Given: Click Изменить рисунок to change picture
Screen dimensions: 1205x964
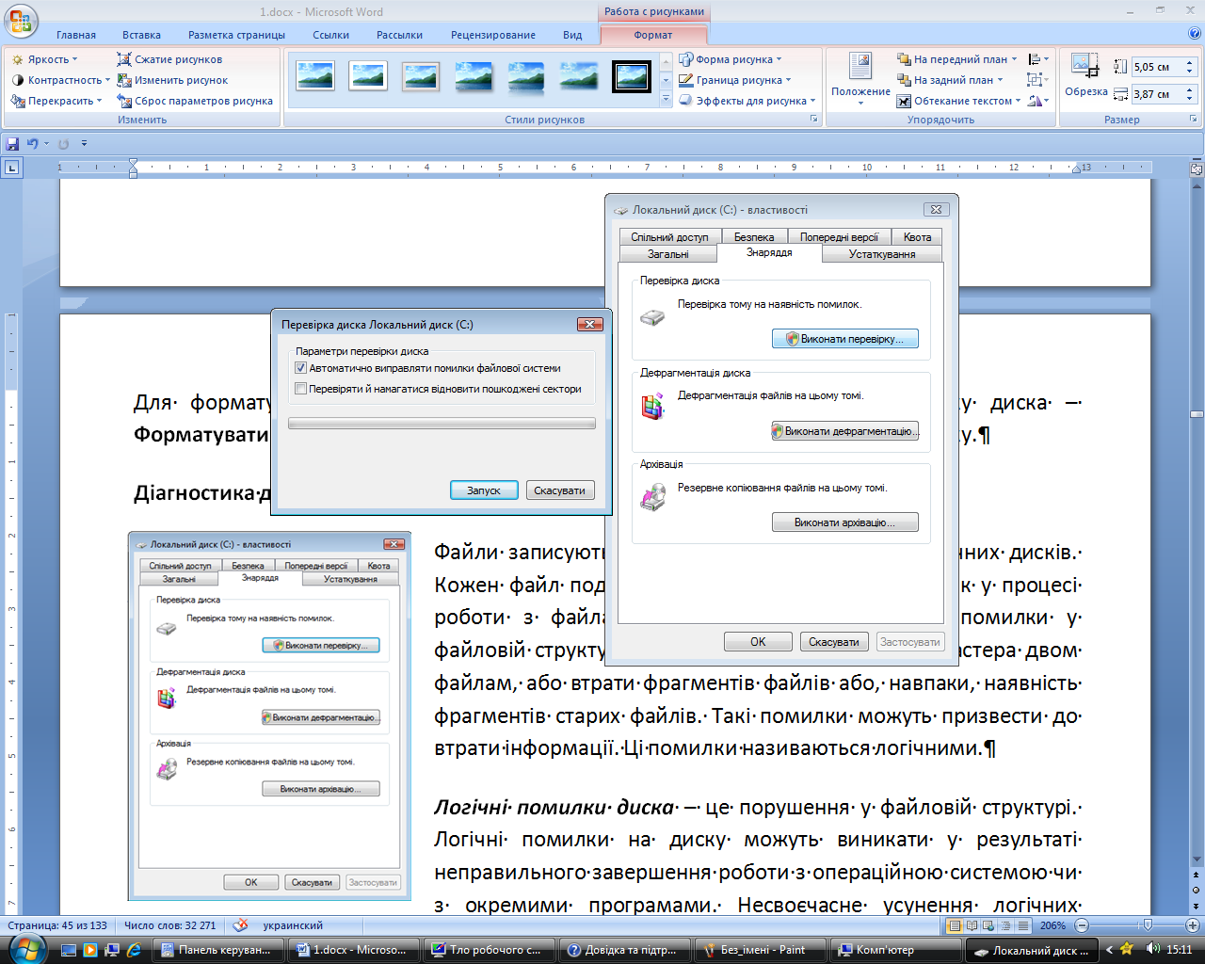Looking at the screenshot, I should coord(172,80).
